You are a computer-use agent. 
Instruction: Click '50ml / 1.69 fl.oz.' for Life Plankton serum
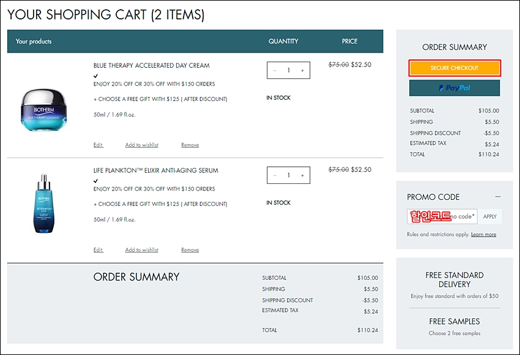[x=114, y=219]
